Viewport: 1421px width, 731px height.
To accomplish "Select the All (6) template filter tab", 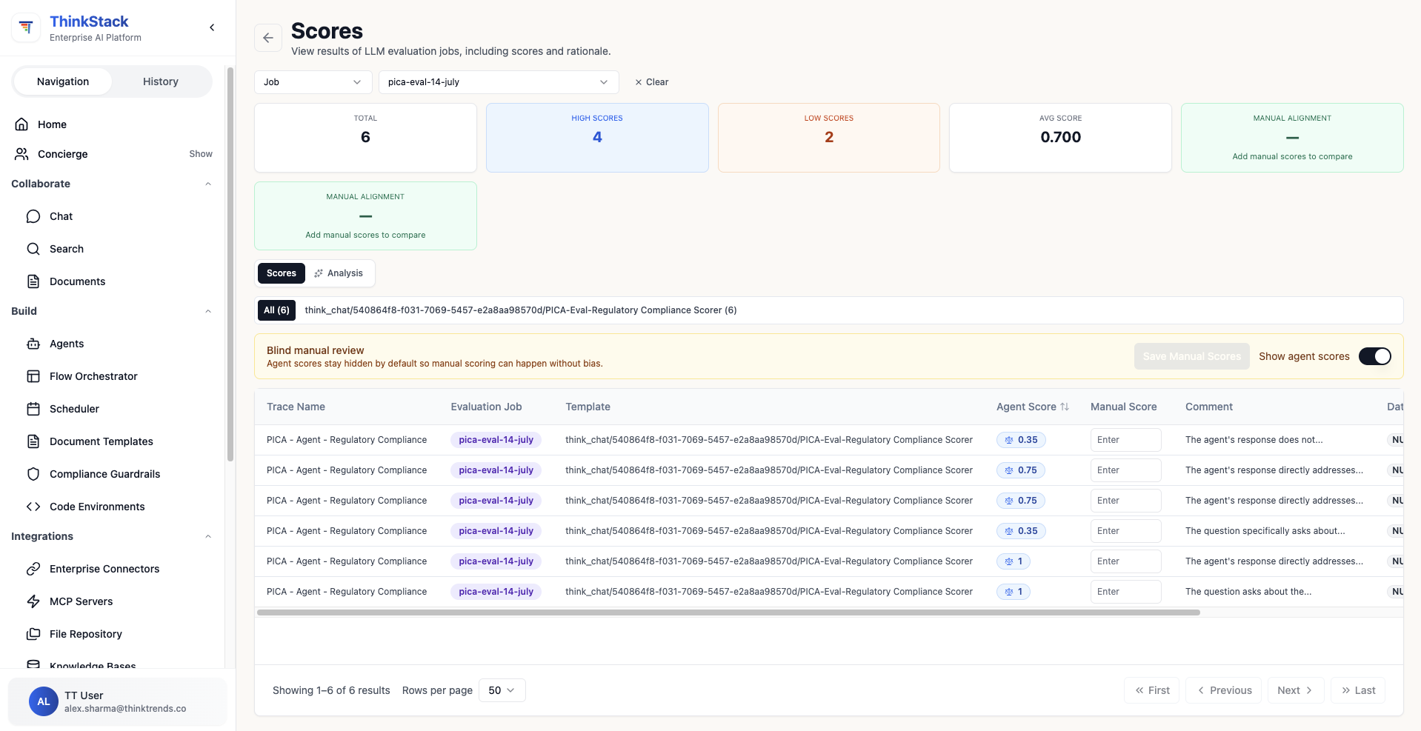I will (276, 310).
